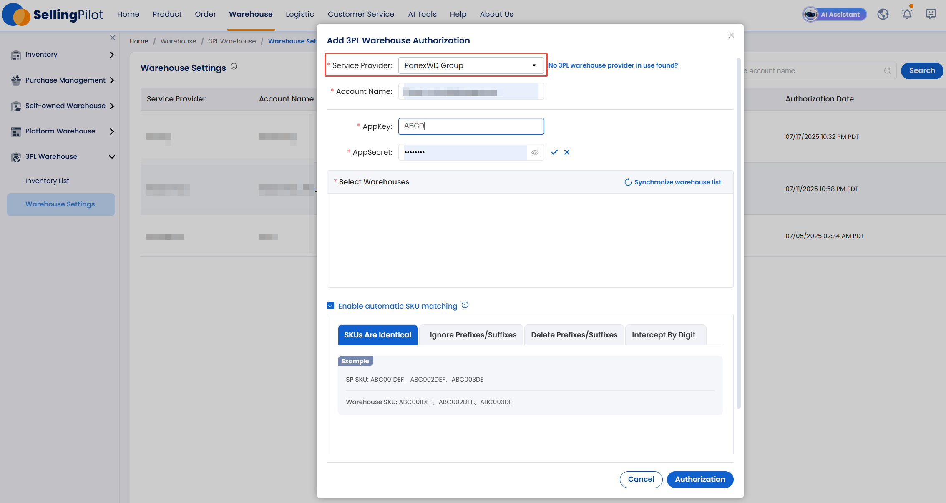Click the Service Provider column header
946x503 pixels.
click(176, 99)
